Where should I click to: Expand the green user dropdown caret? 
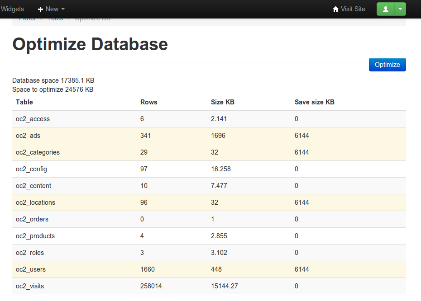click(400, 9)
